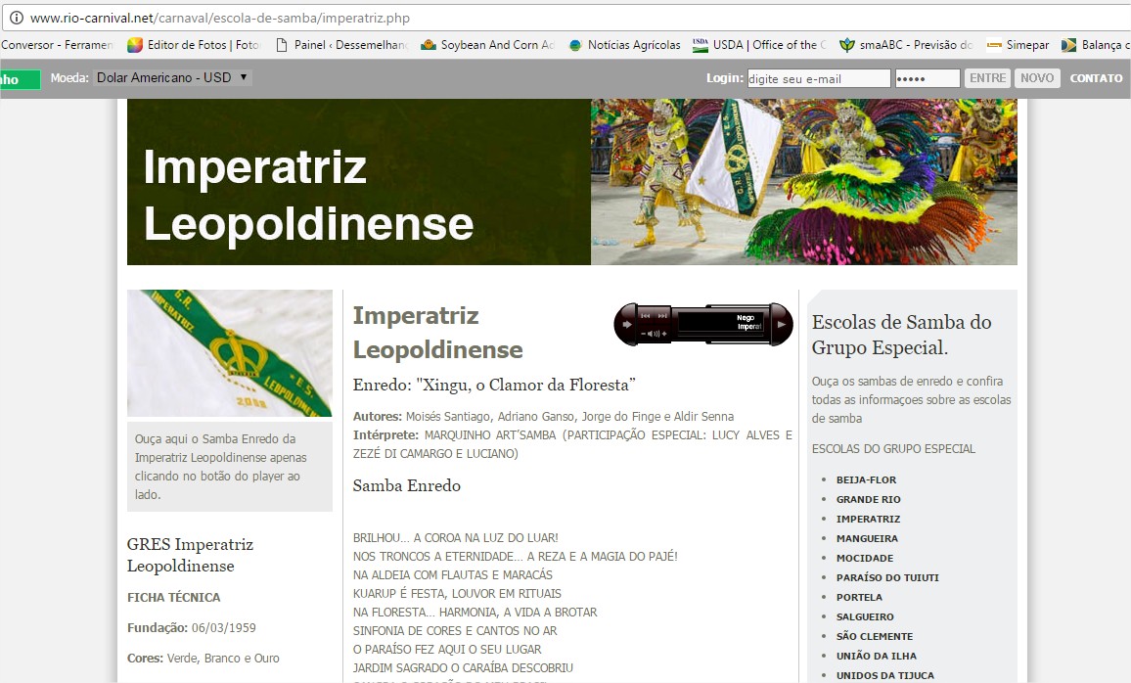Click the left arrow cap of audio player
1131x683 pixels.
(626, 324)
